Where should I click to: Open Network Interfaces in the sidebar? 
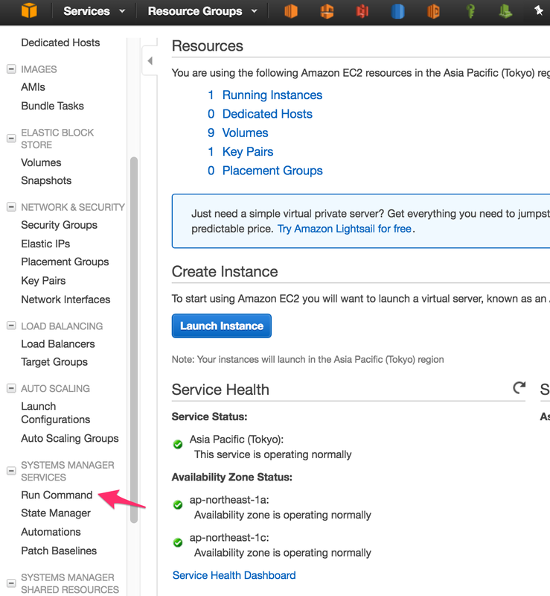coord(65,299)
